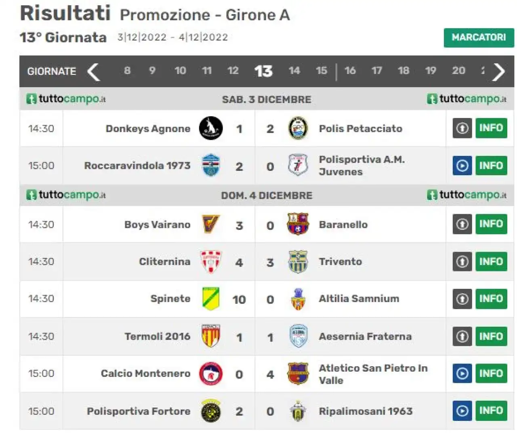Click the blue play icon for Roccaravindola match
The image size is (517, 435).
pyautogui.click(x=462, y=166)
